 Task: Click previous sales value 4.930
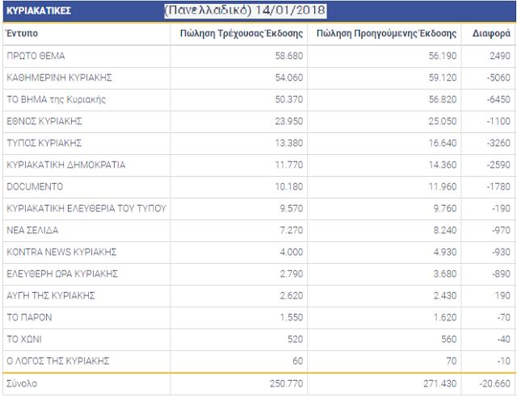(x=445, y=252)
